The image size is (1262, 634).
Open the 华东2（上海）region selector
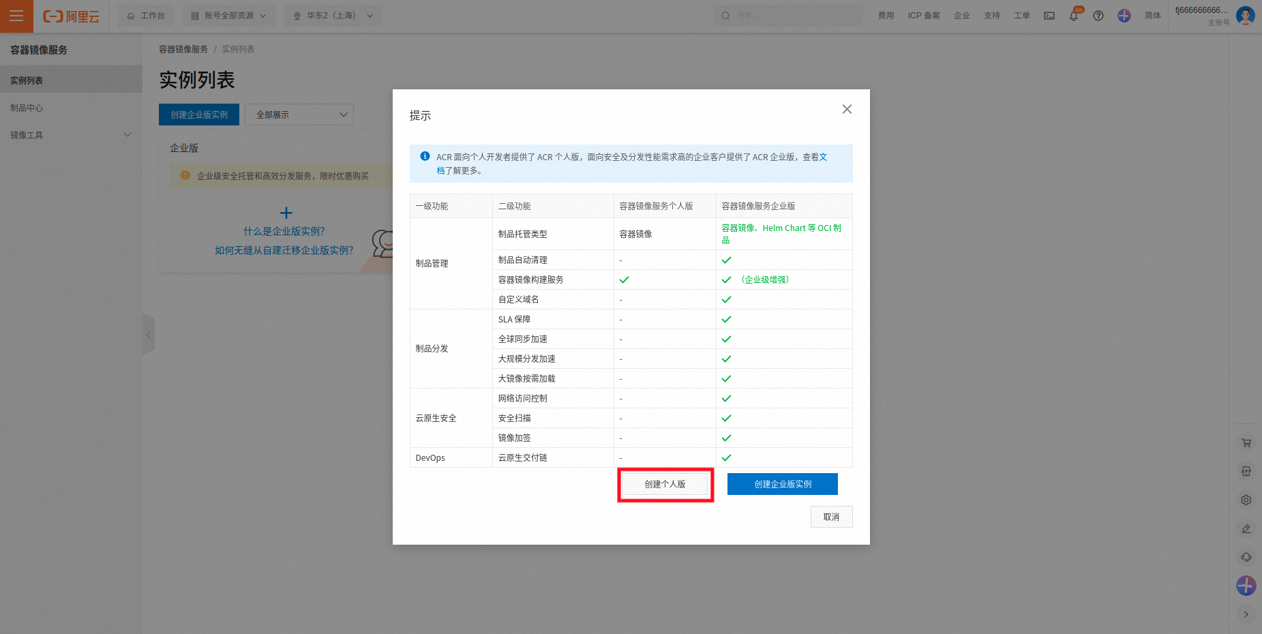click(x=333, y=16)
